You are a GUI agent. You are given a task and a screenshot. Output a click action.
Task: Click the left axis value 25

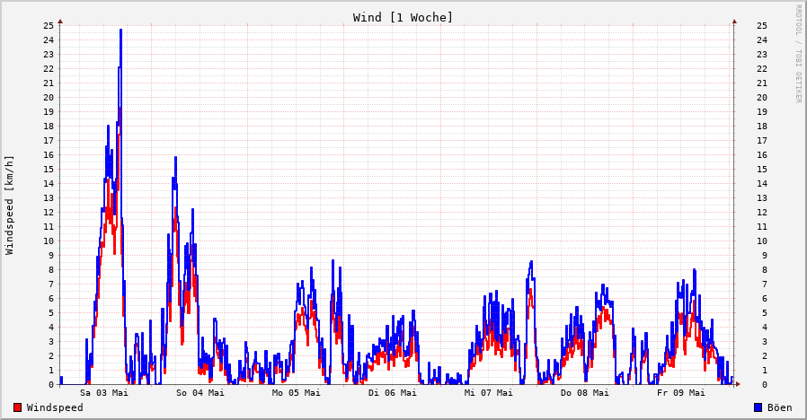tap(49, 26)
